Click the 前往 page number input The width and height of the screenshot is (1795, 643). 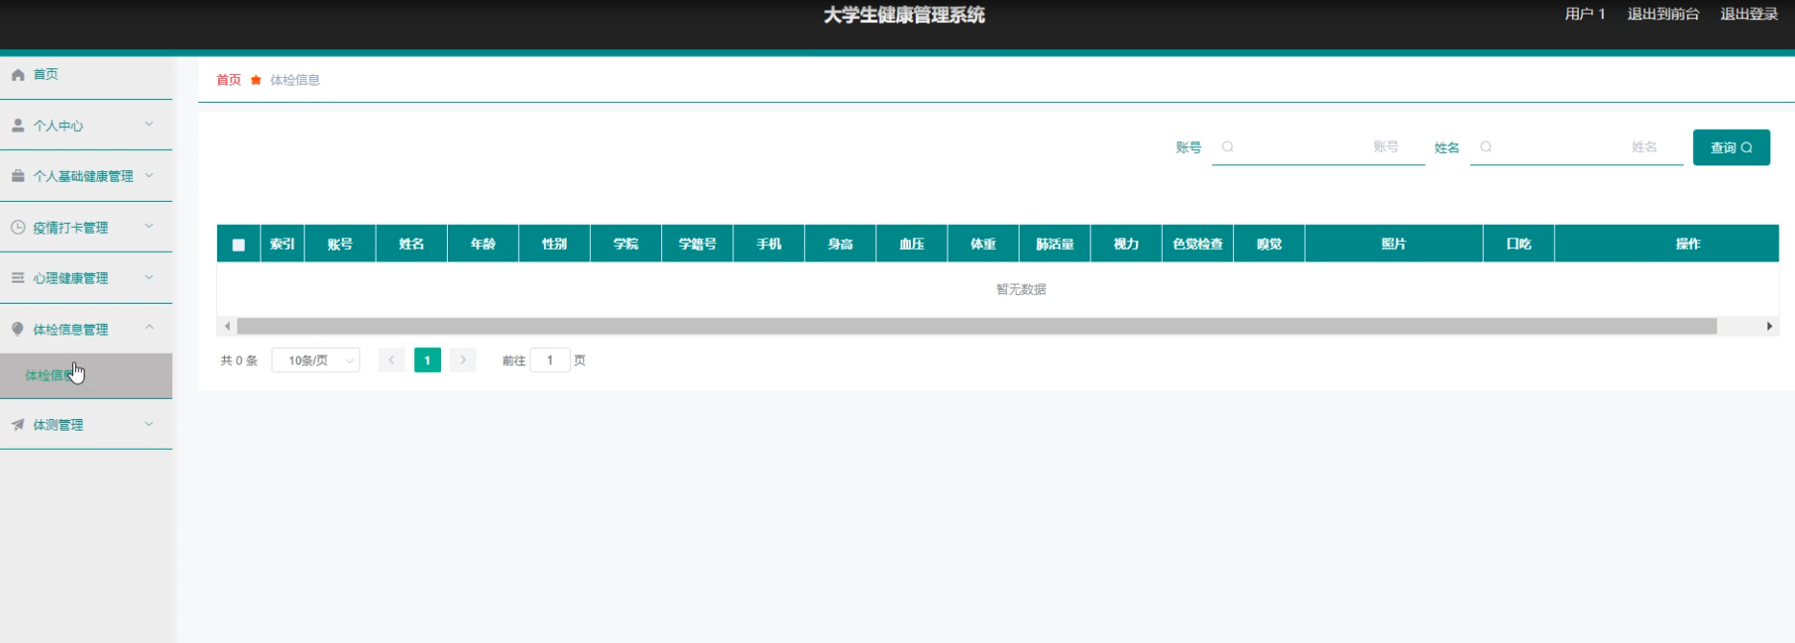[x=550, y=360]
